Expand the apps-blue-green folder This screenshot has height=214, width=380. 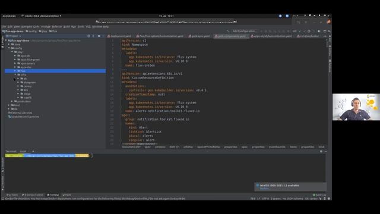point(15,59)
